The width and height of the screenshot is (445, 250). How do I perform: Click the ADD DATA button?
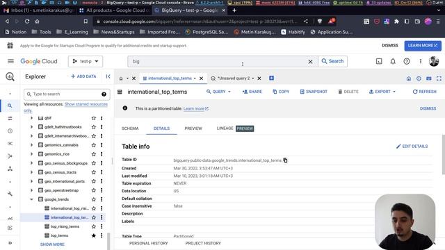[83, 76]
